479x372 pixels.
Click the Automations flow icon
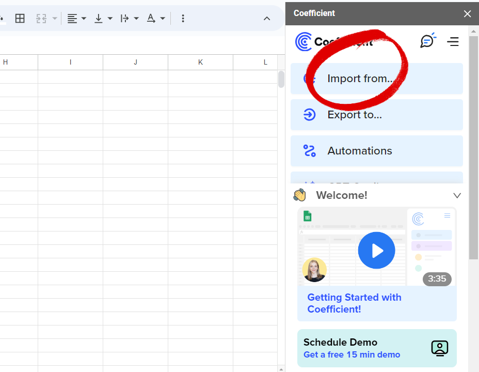pyautogui.click(x=309, y=151)
